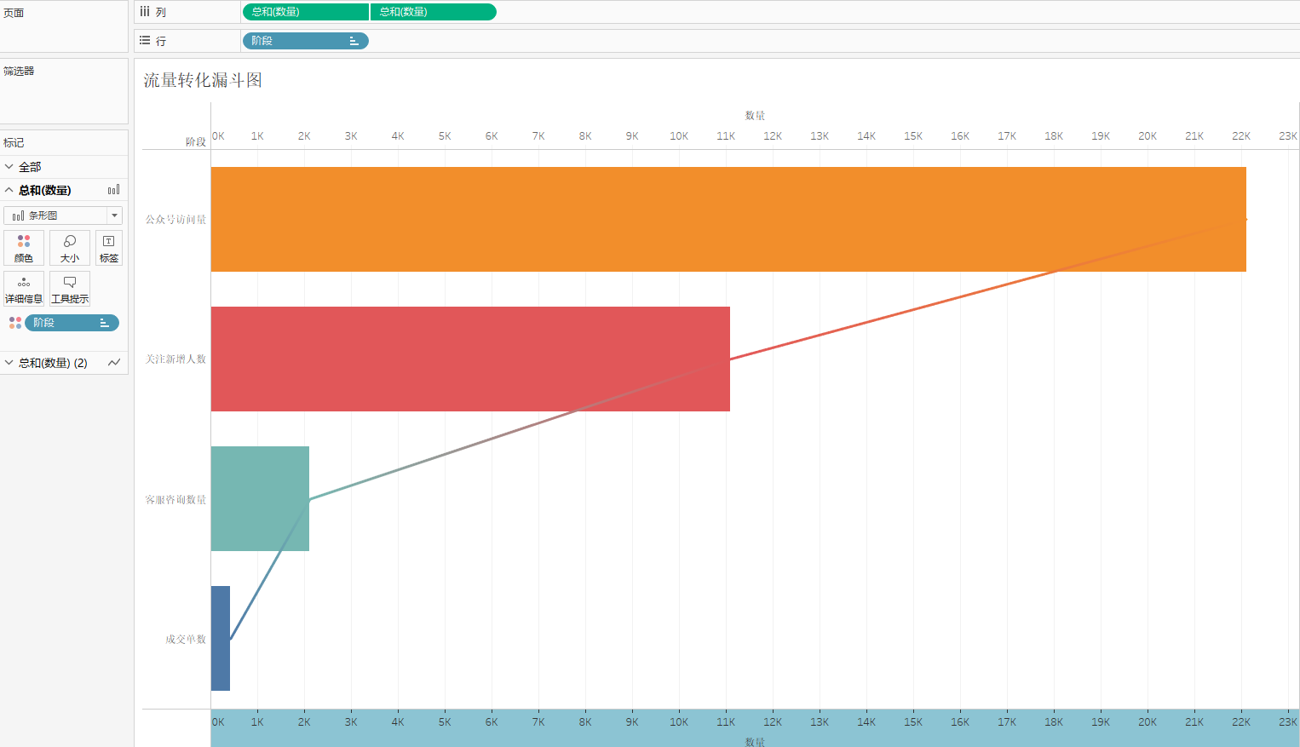1300x747 pixels.
Task: Click the line segment between red and teal bars
Action: (x=520, y=429)
